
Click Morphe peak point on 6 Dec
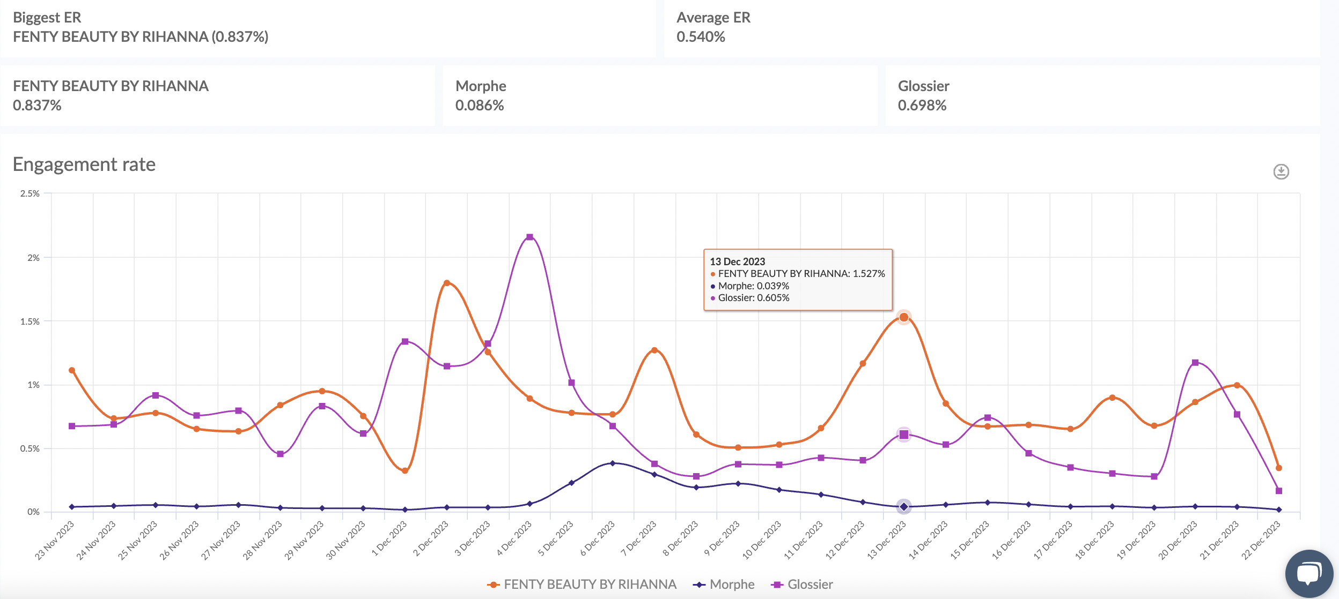point(613,463)
